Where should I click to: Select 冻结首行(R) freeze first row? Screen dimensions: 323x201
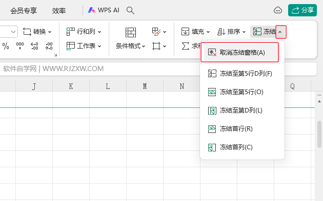click(242, 129)
